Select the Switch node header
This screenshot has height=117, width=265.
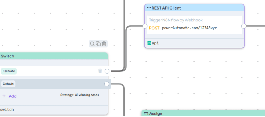tap(54, 56)
